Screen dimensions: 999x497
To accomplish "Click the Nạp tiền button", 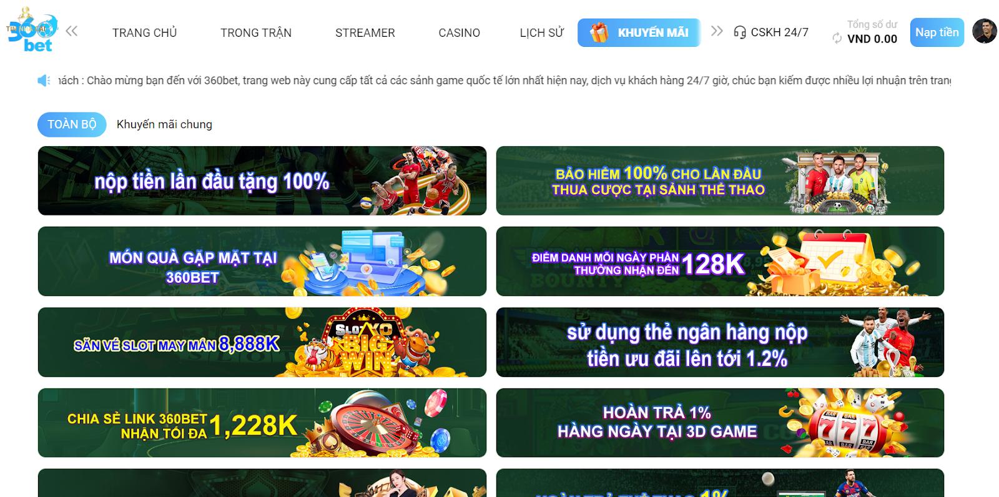I will pos(937,32).
